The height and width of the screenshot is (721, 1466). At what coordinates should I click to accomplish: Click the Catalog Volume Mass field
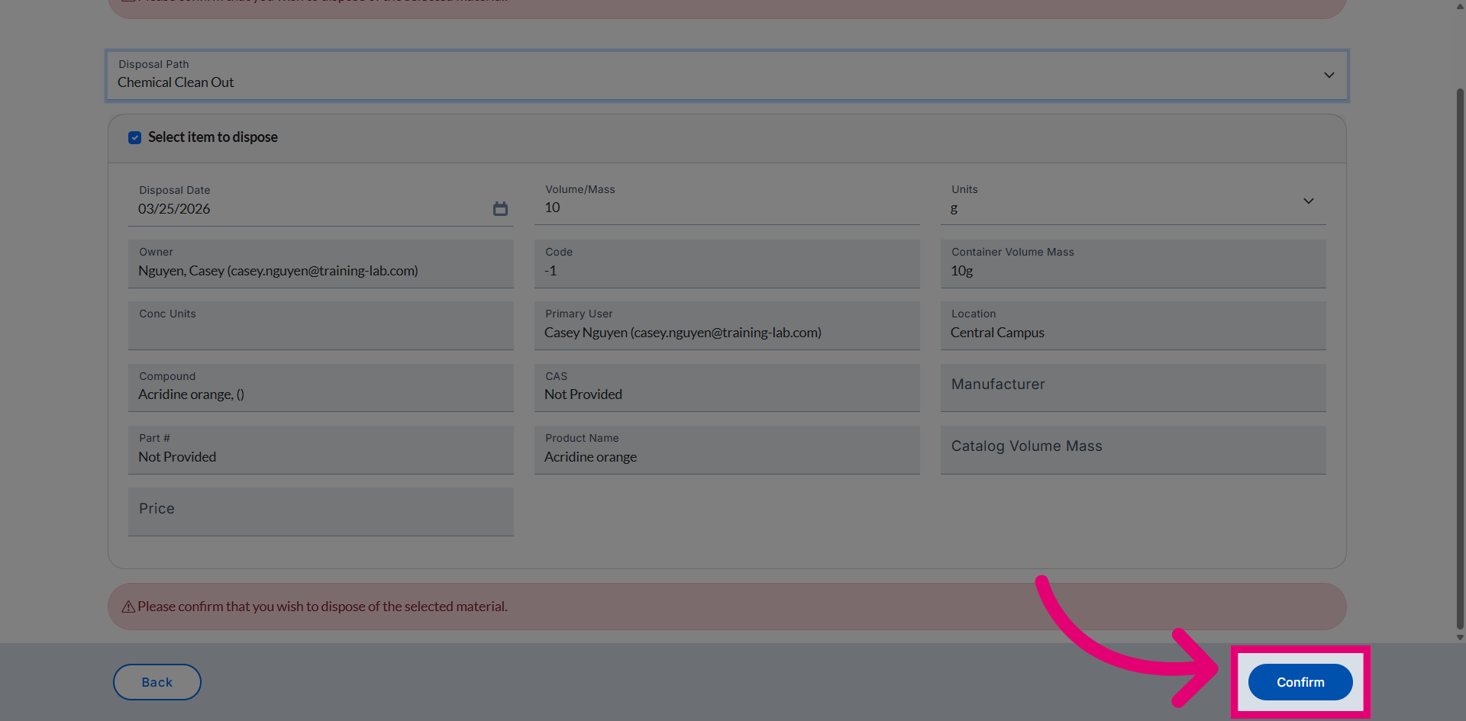(1133, 450)
